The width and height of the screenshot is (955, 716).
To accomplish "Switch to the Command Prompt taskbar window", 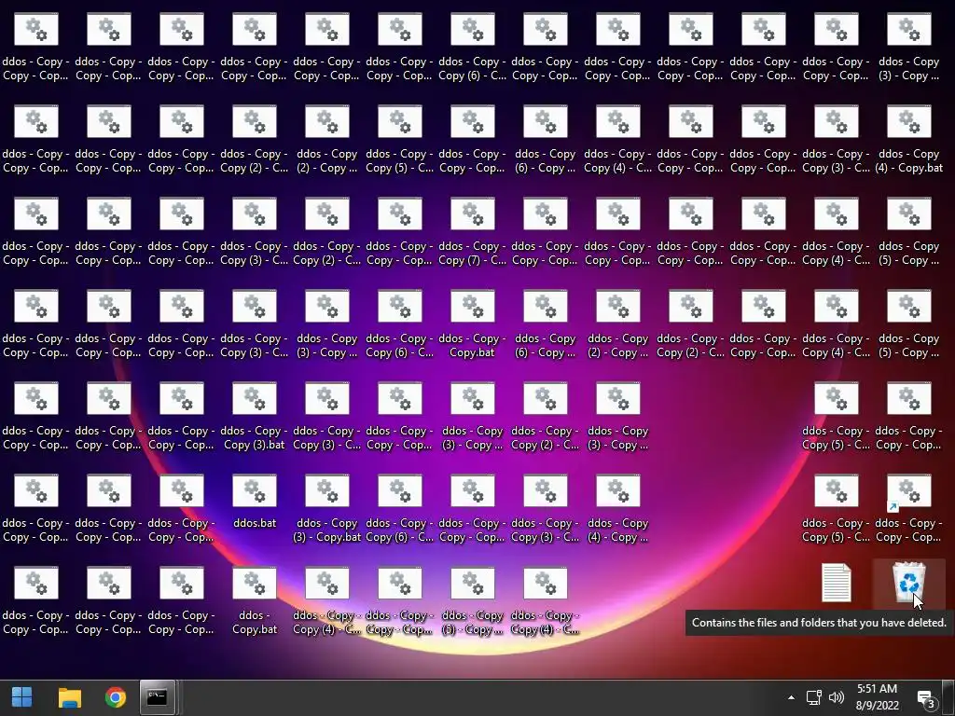I will 157,697.
